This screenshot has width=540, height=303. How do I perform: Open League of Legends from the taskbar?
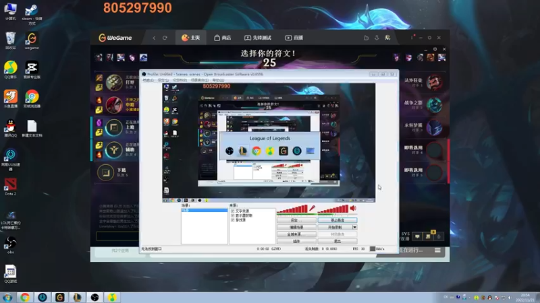tap(77, 297)
